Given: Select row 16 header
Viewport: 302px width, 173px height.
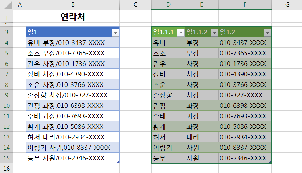Looking at the screenshot, I should coord(7,168).
